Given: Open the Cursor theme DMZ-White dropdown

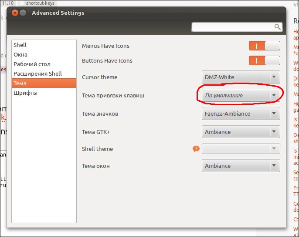Looking at the screenshot, I should 241,77.
